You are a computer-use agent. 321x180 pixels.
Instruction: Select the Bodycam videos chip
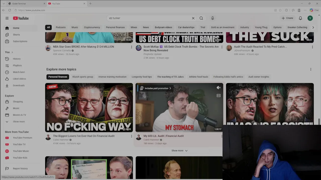point(164,27)
